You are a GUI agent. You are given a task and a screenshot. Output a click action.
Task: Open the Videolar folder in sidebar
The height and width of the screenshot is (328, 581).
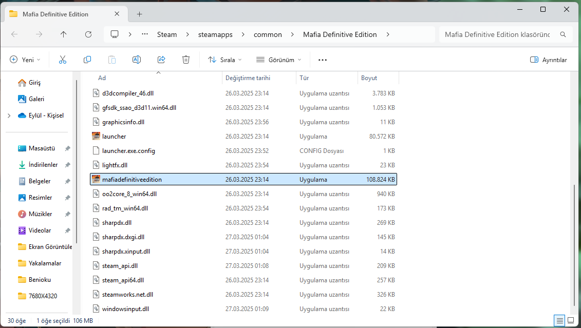40,230
